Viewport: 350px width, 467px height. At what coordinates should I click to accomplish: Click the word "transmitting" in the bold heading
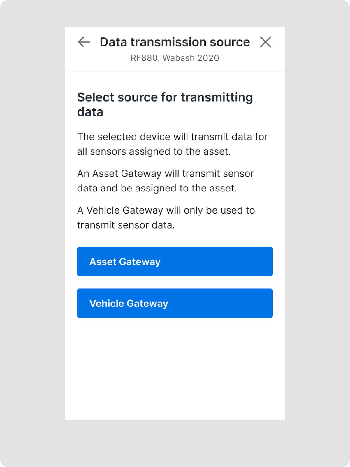pos(217,97)
